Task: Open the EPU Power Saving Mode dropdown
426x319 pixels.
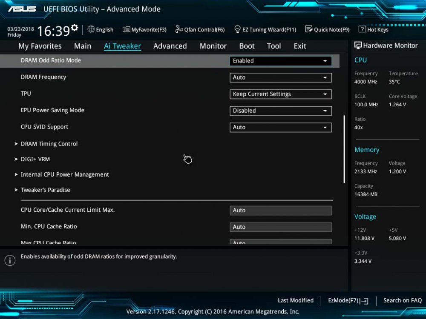Action: tap(280, 111)
